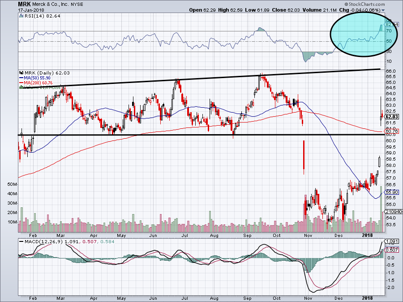Click the Mar label below the price panel
This screenshot has width=403, height=302.
click(x=60, y=236)
